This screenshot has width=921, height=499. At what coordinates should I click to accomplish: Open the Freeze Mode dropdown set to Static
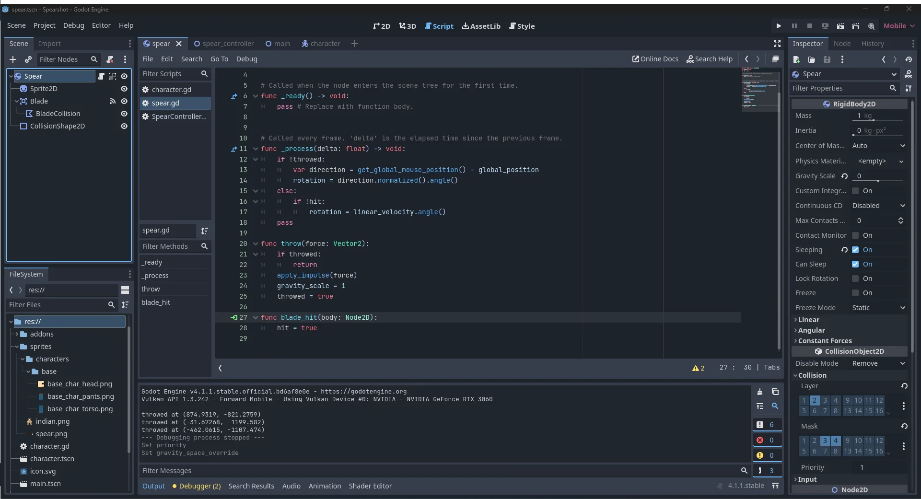[879, 307]
